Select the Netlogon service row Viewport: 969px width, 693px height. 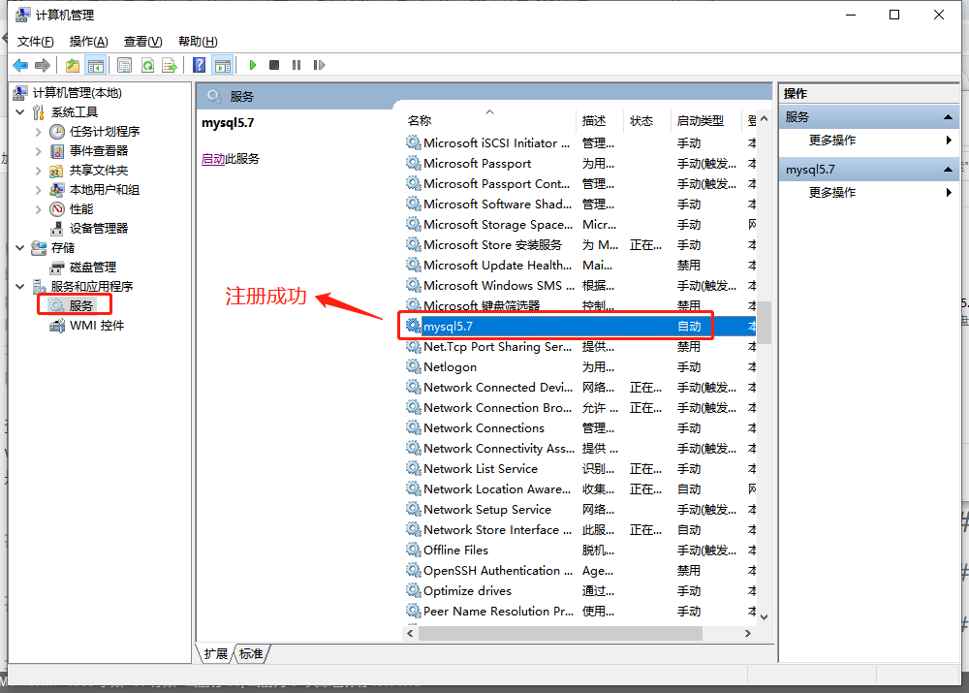coord(580,366)
